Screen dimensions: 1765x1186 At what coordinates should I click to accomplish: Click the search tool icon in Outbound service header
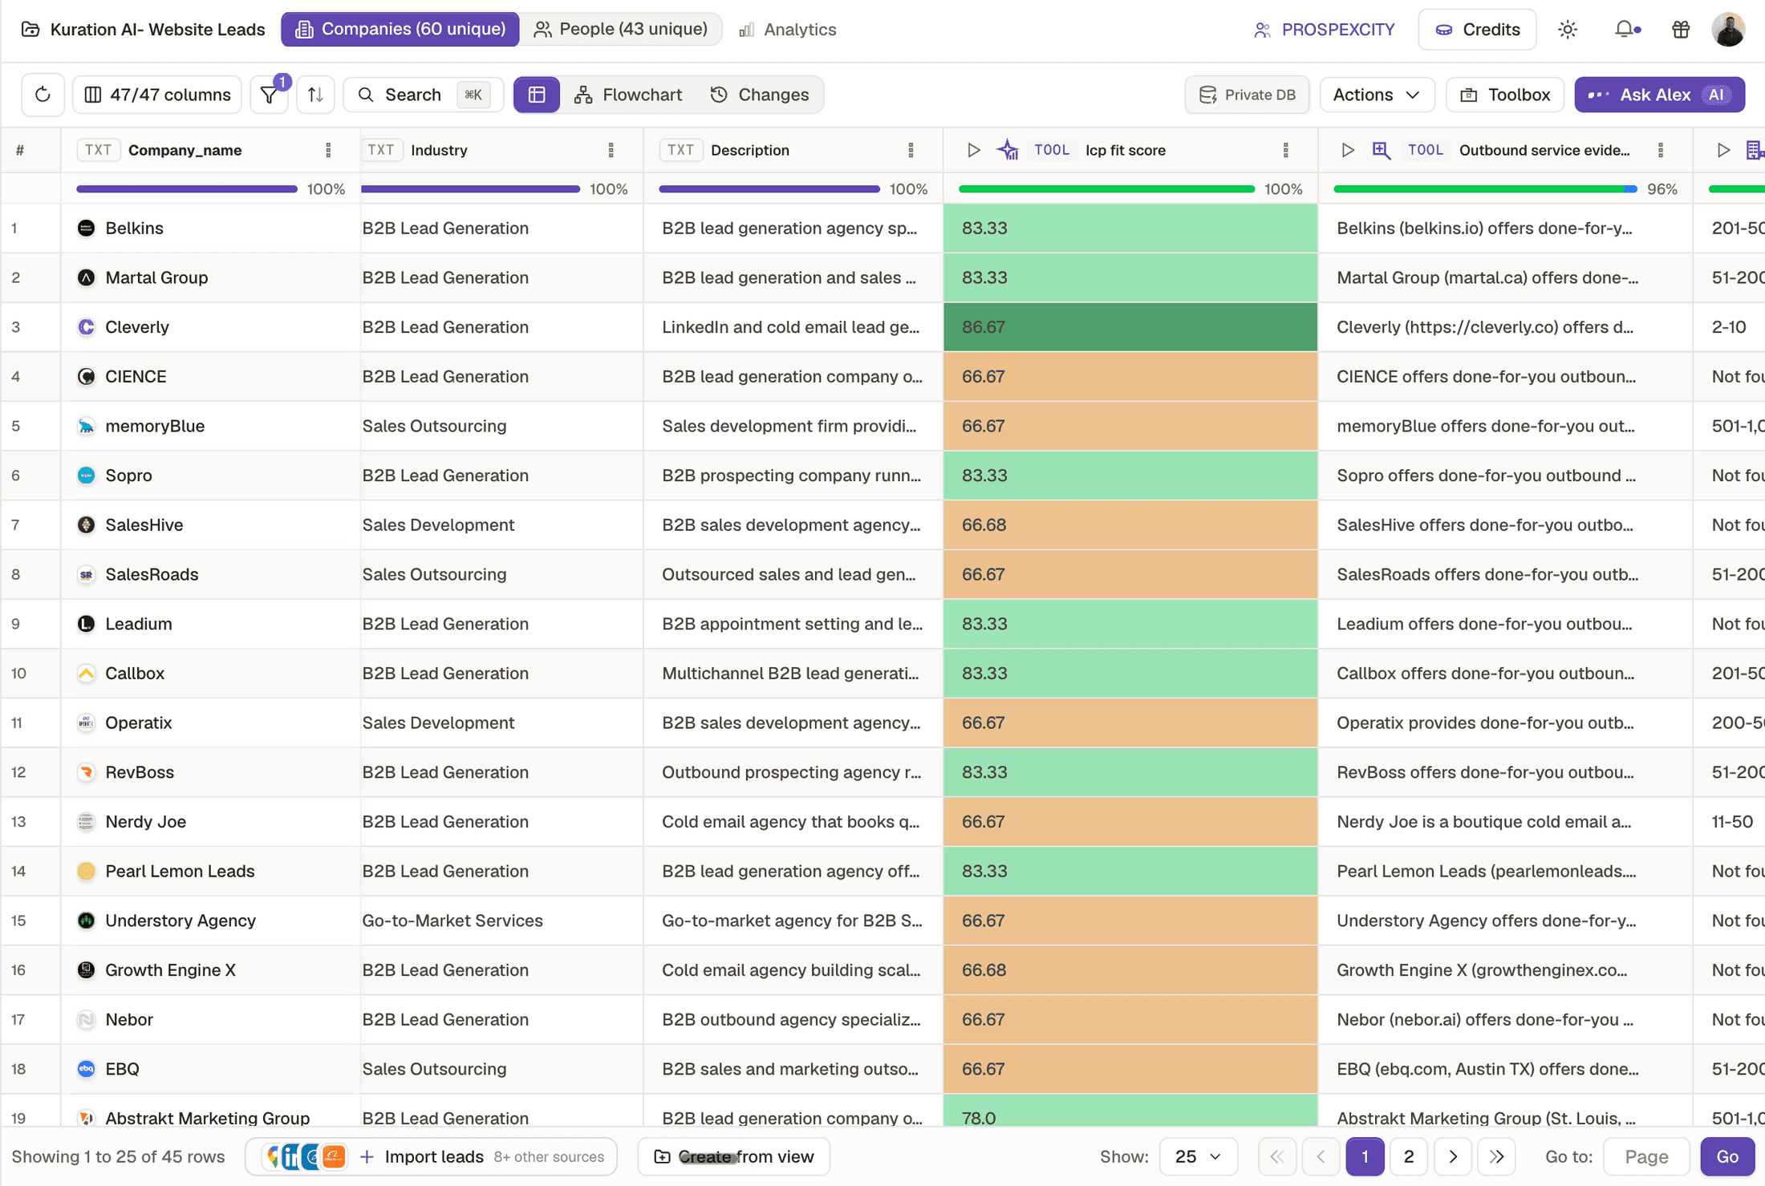[x=1381, y=150]
